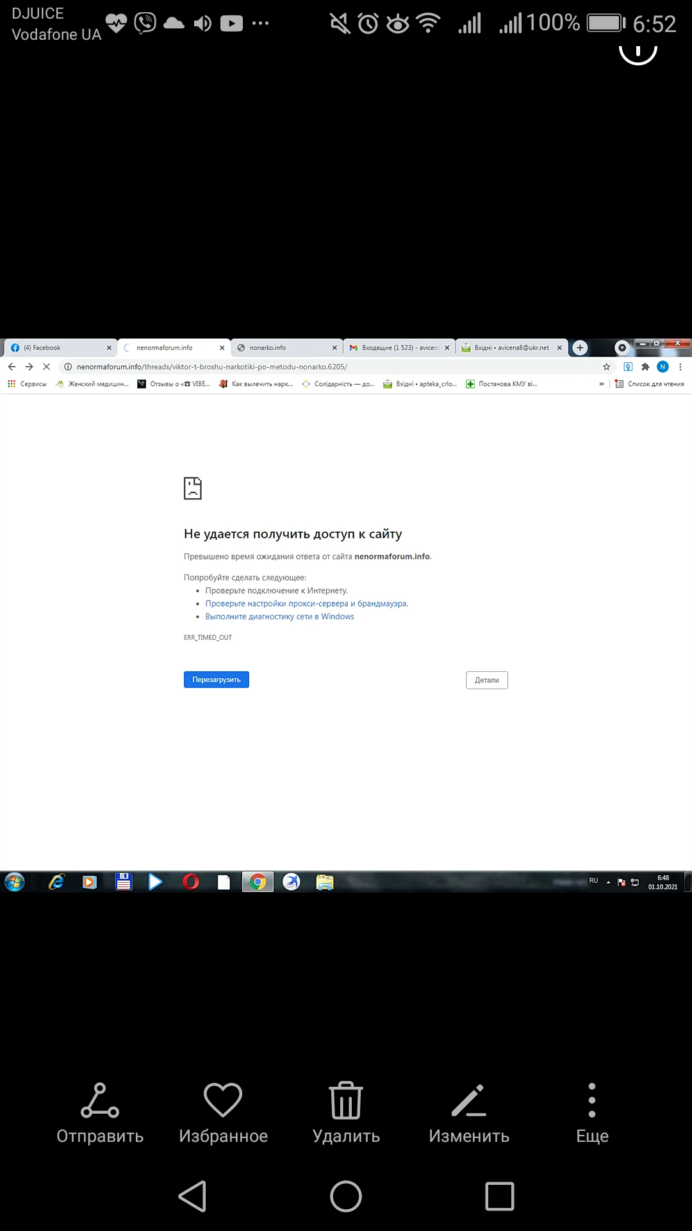The width and height of the screenshot is (692, 1231).
Task: Open the Женский медицин... bookmark
Action: (x=92, y=383)
